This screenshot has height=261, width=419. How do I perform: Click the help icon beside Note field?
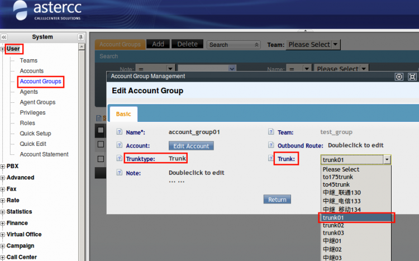119,173
